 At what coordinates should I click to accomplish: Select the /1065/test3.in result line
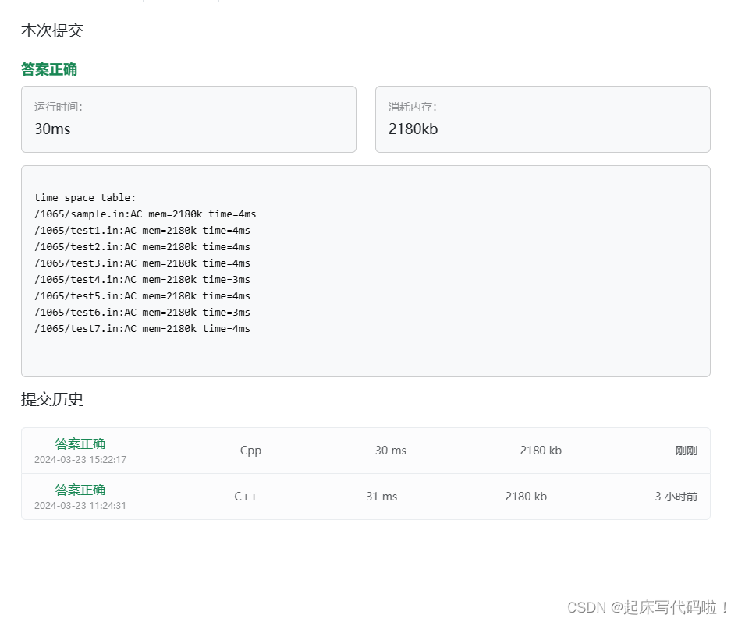[142, 263]
